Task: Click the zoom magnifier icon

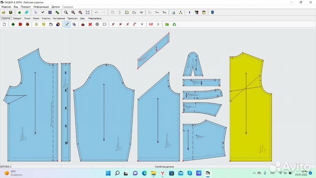Action: (x=66, y=12)
